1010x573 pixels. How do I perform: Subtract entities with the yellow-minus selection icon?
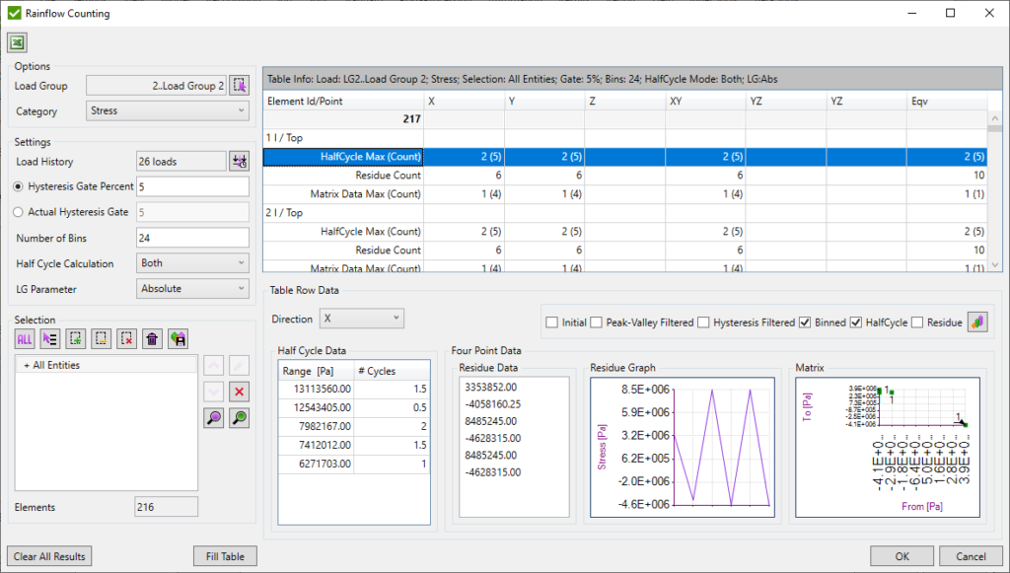pos(102,339)
